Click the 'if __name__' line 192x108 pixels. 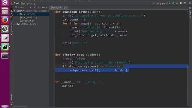tap(78, 82)
